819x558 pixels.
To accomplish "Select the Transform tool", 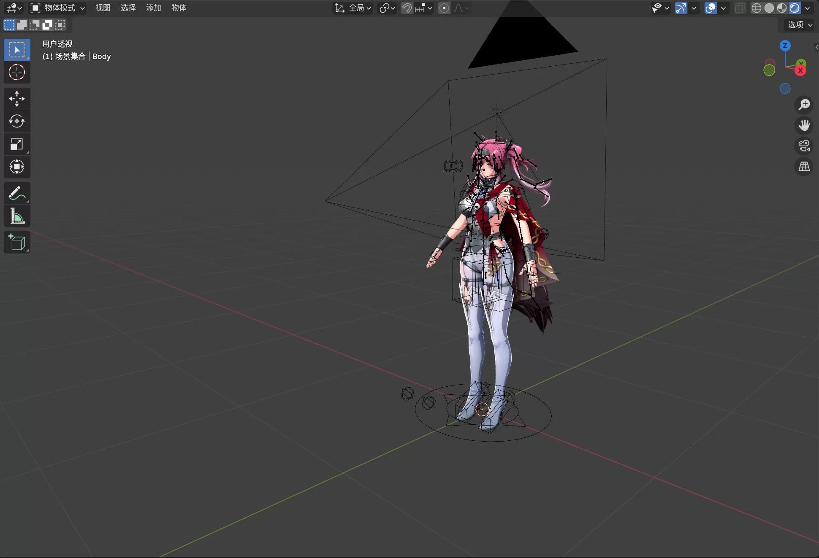I will [17, 167].
